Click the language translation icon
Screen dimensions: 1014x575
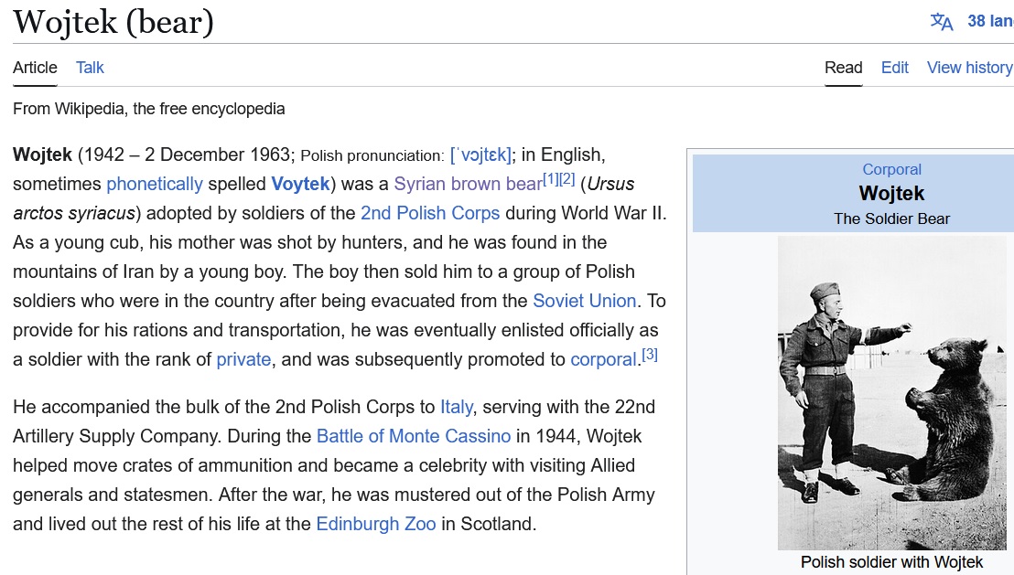[942, 22]
